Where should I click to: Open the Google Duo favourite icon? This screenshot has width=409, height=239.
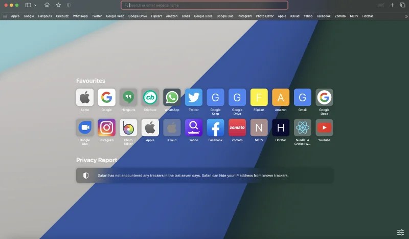(x=85, y=127)
